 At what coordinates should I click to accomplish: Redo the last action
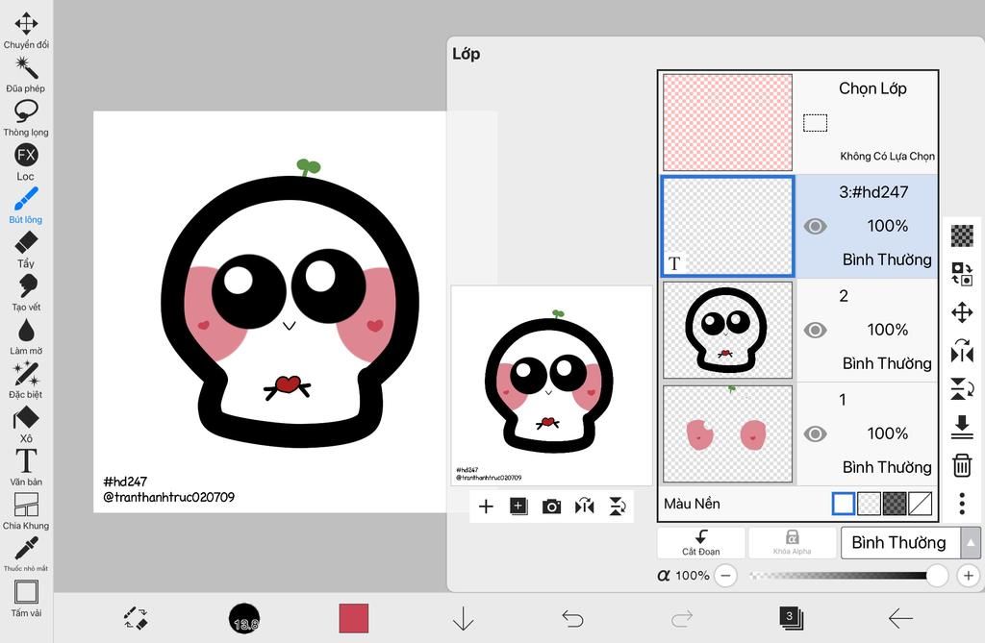[x=682, y=619]
